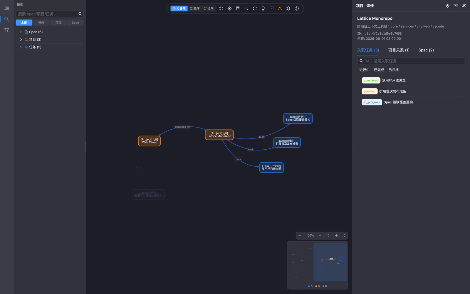Locate the node using details panel target icon
Viewport: 470px width, 294px height.
[x=447, y=6]
